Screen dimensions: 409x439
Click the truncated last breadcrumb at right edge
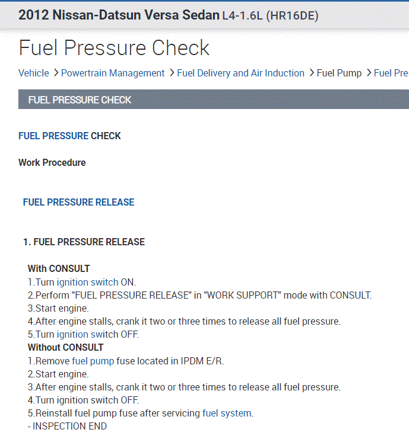coord(391,73)
